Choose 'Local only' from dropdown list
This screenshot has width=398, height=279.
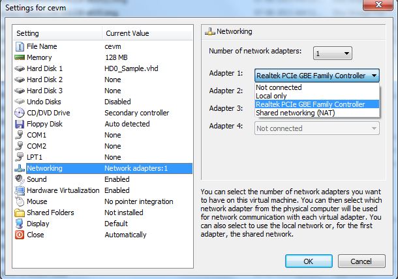pyautogui.click(x=317, y=96)
